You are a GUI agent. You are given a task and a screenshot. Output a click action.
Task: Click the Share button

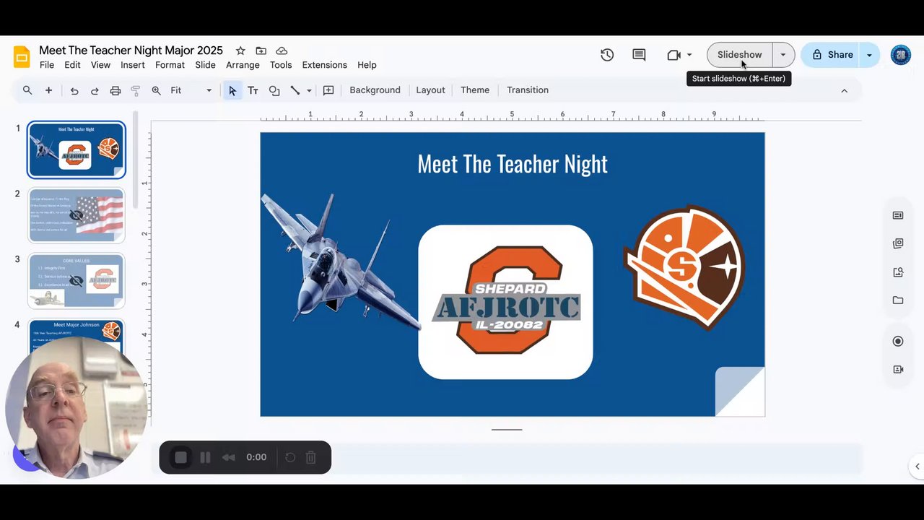point(832,55)
